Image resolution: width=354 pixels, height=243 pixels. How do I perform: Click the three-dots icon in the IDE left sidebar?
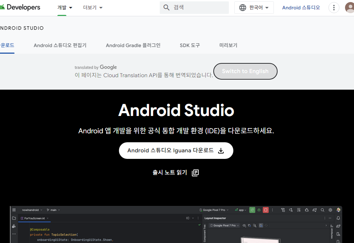[x=14, y=234]
